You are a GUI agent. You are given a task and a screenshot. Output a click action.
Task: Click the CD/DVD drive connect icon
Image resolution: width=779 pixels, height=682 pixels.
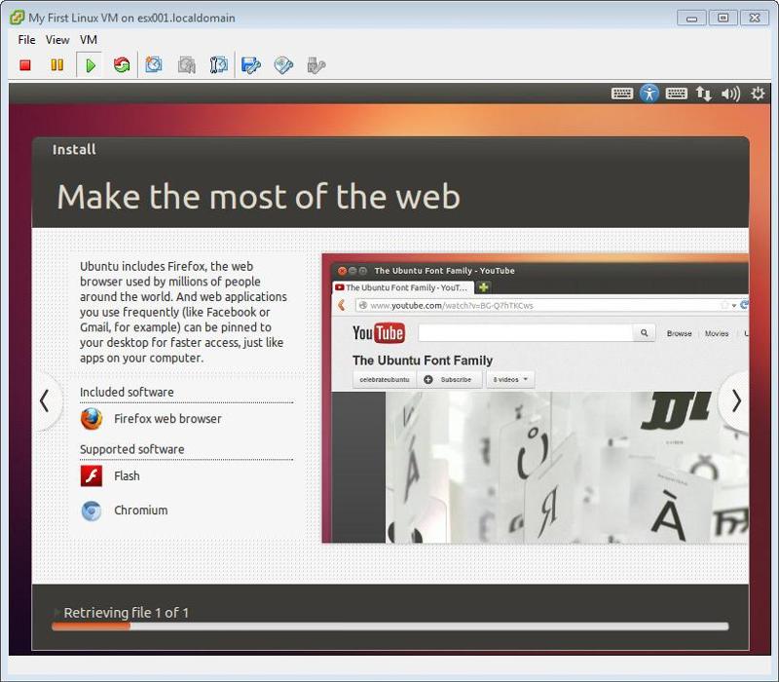pos(283,65)
